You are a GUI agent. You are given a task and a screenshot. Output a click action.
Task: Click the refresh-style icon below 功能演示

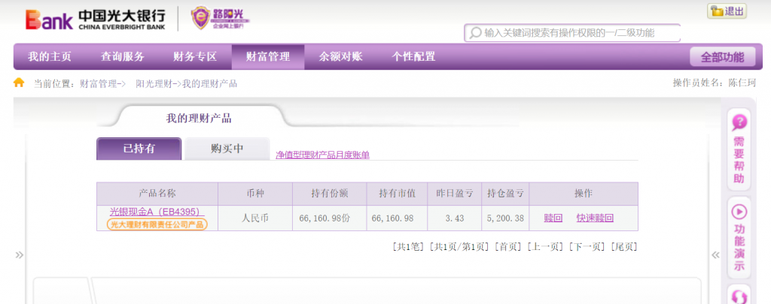739,296
